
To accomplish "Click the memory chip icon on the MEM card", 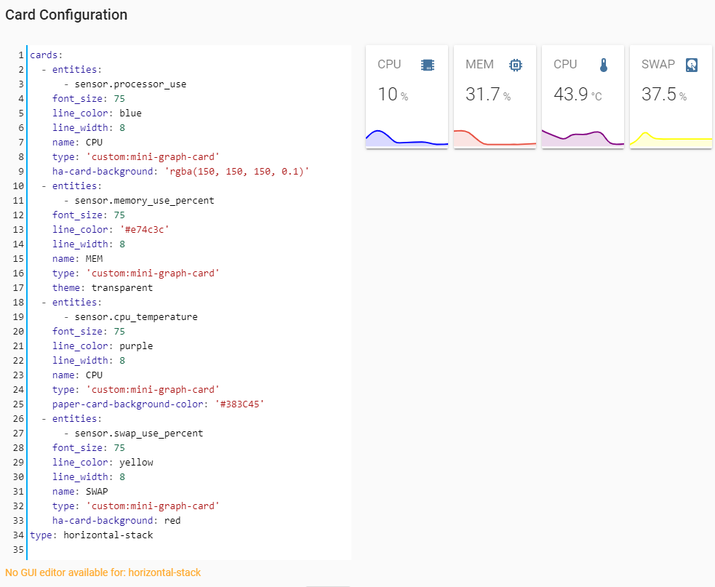I will coord(516,64).
